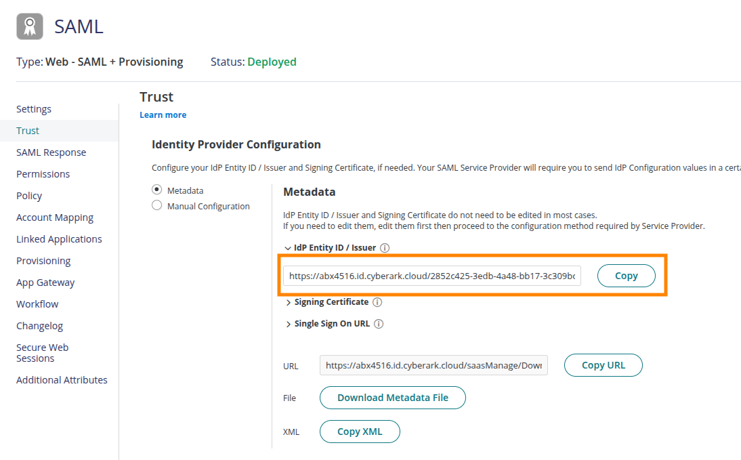Click the IdP Entity ID input field
This screenshot has width=741, height=460.
(x=431, y=276)
